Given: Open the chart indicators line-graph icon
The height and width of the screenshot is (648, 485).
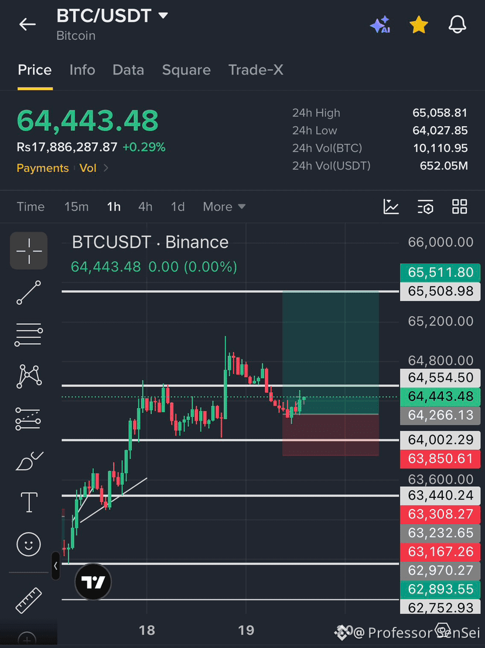Looking at the screenshot, I should tap(391, 206).
